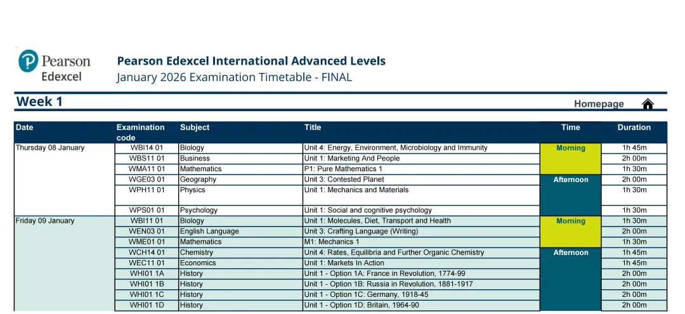The image size is (685, 314).
Task: Click the Geography subject cell
Action: (241, 180)
